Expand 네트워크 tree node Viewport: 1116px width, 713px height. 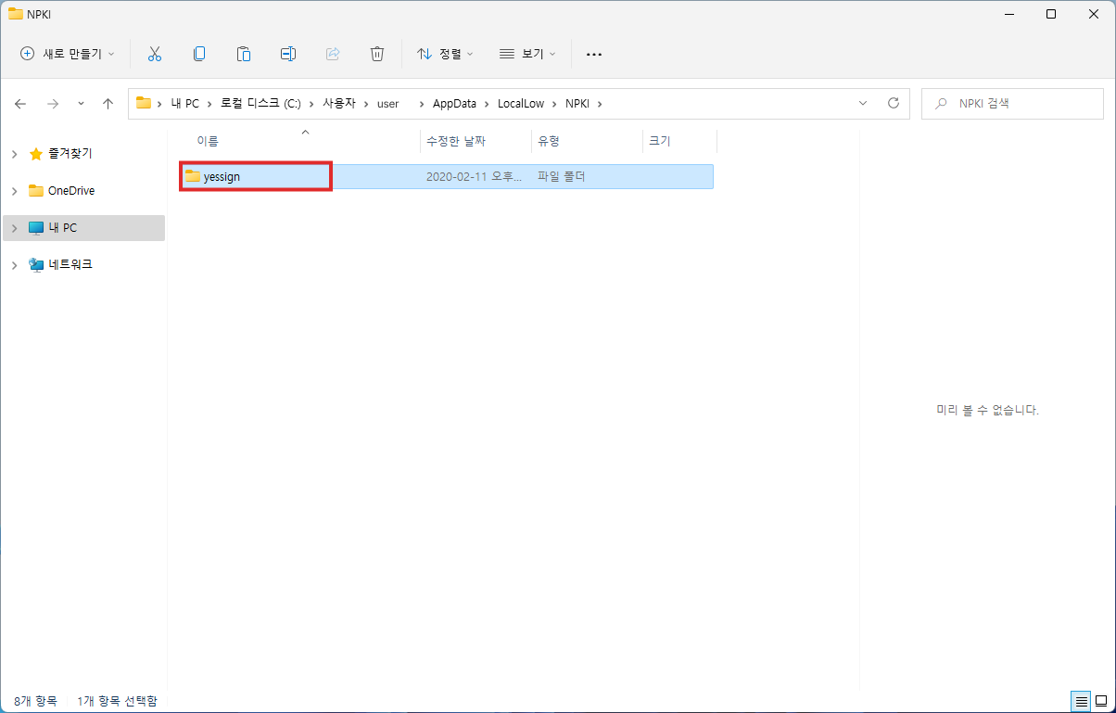(14, 265)
